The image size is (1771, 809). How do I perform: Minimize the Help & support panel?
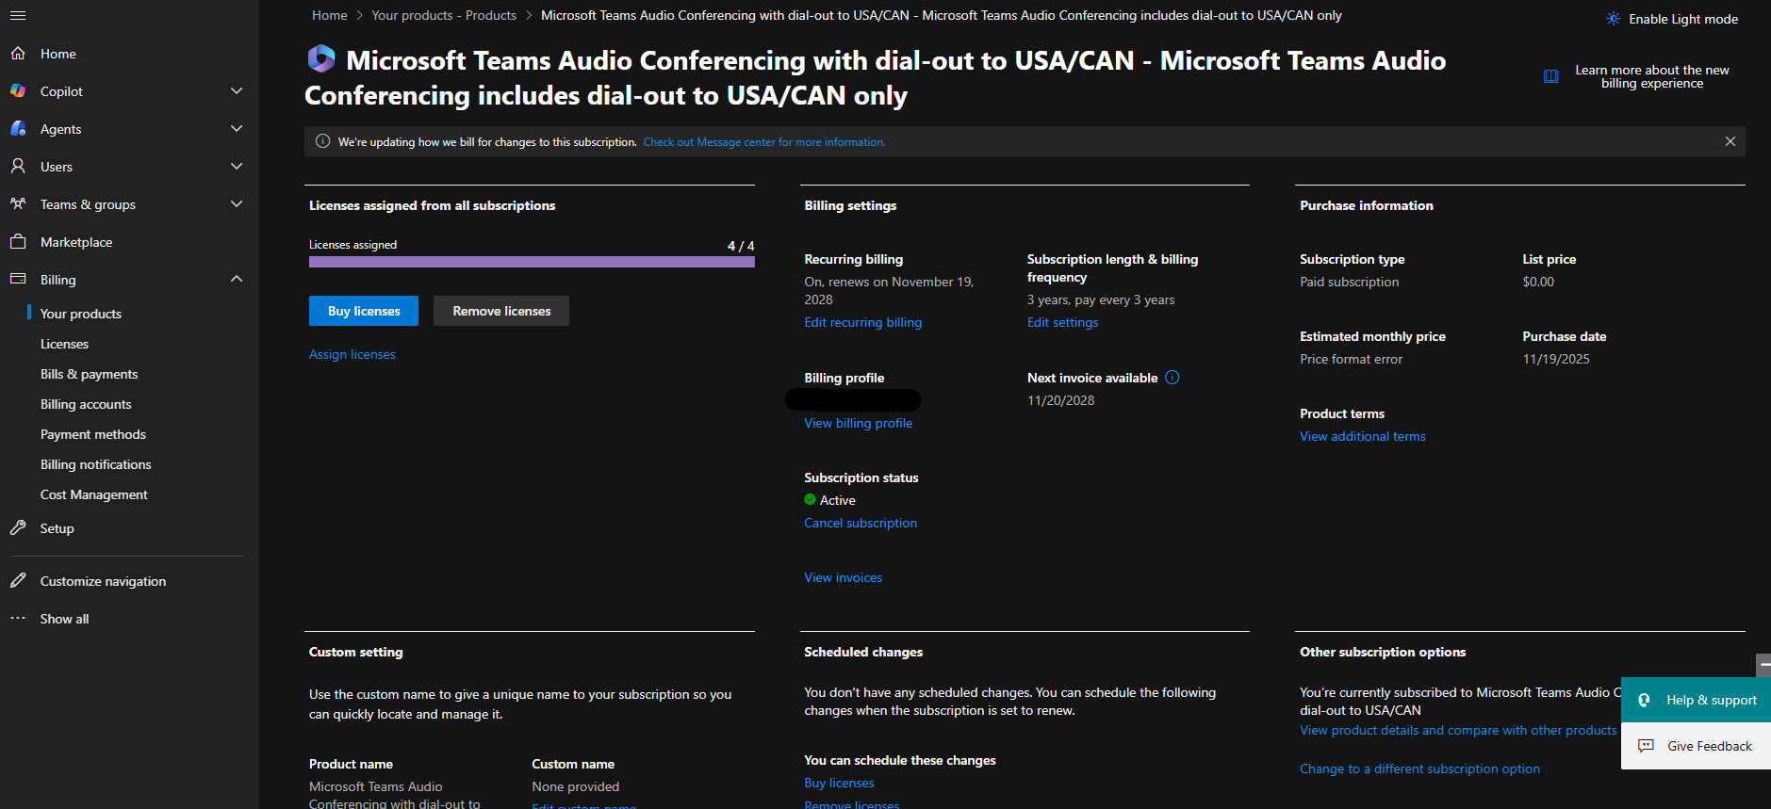click(x=1763, y=665)
